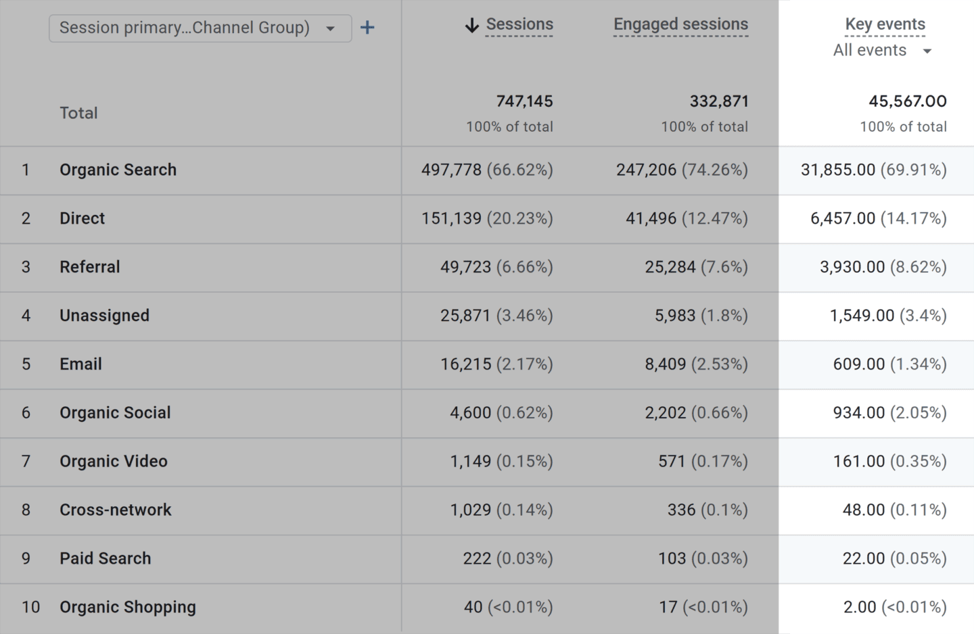Sort the table by Key events
974x634 pixels.
pos(885,24)
